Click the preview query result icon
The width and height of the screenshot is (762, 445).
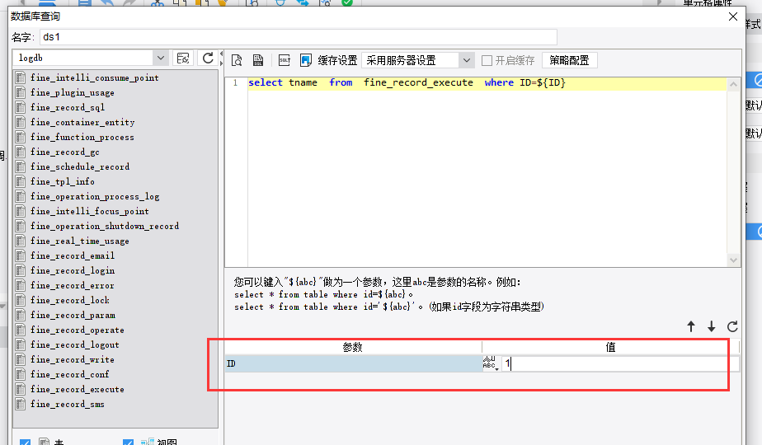coord(237,60)
